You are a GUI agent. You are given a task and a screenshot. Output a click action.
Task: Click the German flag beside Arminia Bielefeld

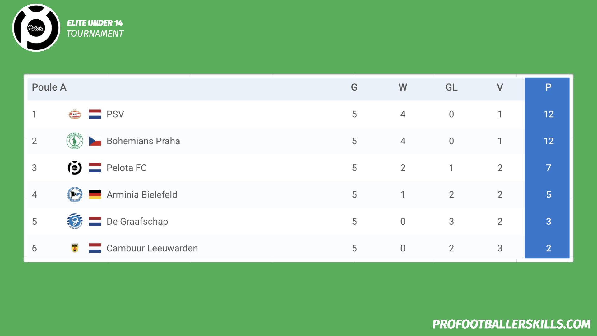click(x=95, y=194)
